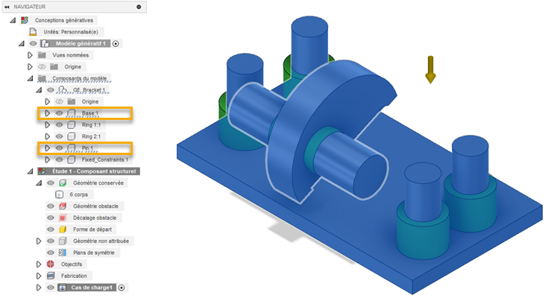This screenshot has width=557, height=307.
Task: Click the Unités document icon
Action: [x=33, y=32]
